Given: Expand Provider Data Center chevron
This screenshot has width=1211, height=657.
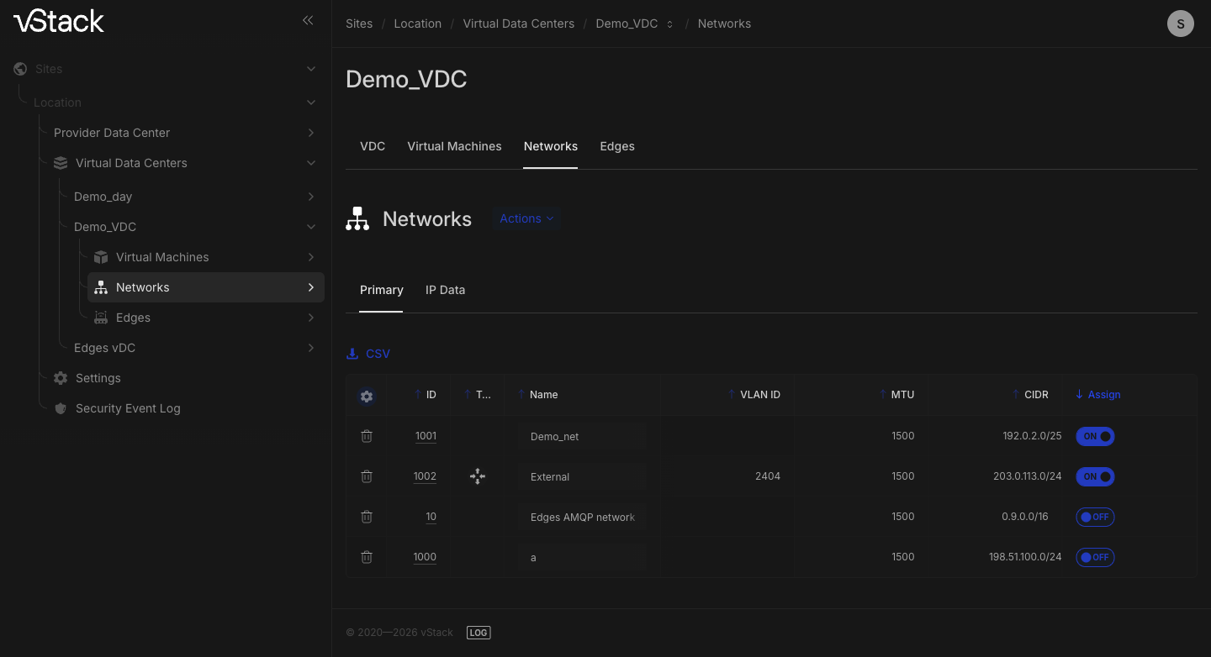Looking at the screenshot, I should [x=311, y=133].
